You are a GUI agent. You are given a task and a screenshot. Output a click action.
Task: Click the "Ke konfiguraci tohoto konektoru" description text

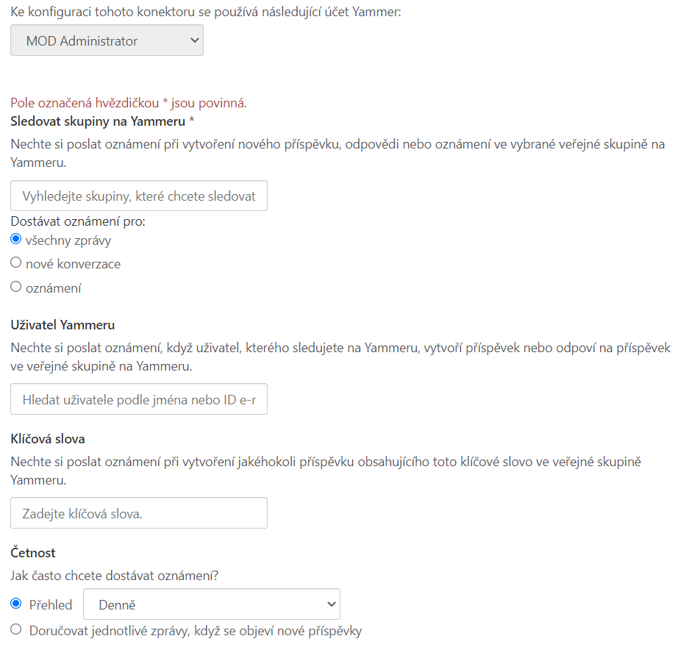(x=206, y=13)
